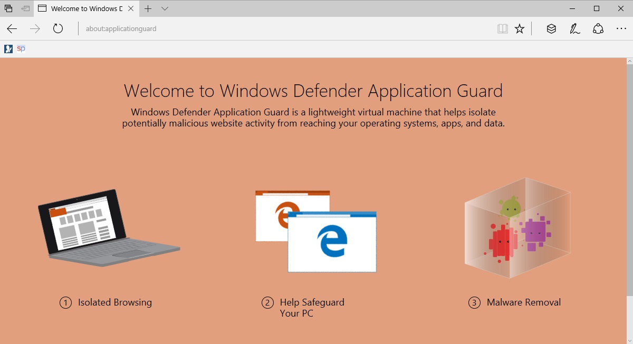Viewport: 633px width, 344px height.
Task: Open first favorites bar bookmark icon
Action: 8,49
